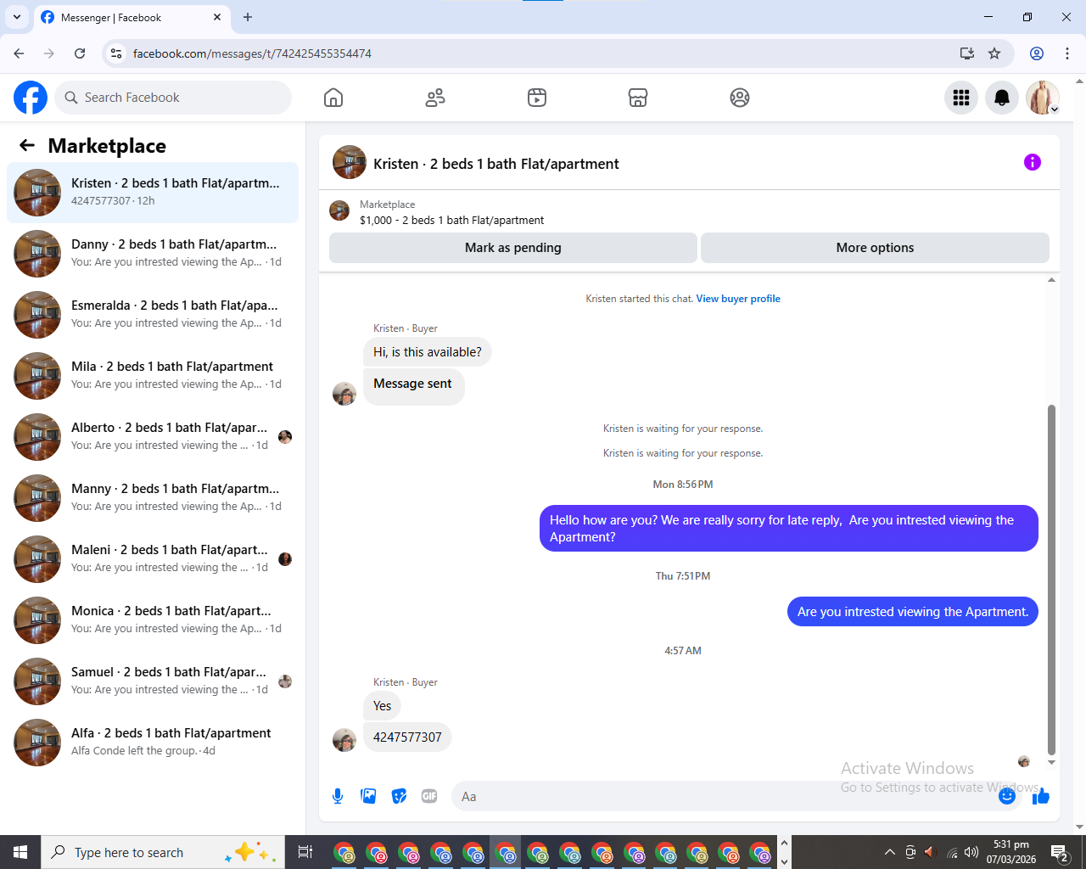
Task: Click the chat header listing thumbnail
Action: 350,162
